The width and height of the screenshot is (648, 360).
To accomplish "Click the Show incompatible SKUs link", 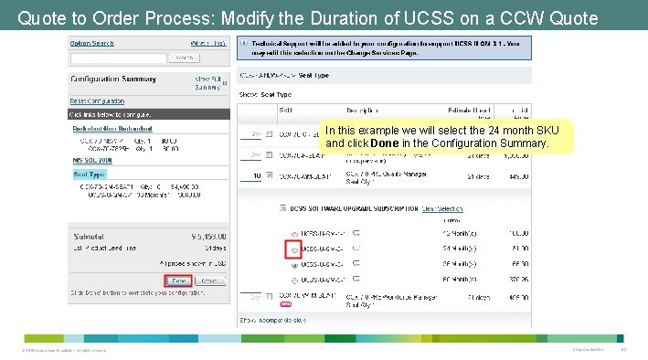I will (x=273, y=321).
